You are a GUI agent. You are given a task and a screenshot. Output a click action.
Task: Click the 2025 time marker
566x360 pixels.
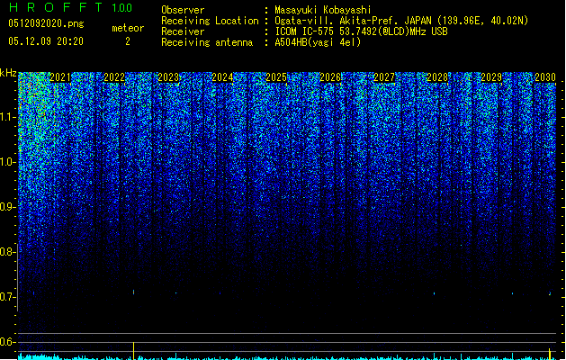(x=276, y=77)
